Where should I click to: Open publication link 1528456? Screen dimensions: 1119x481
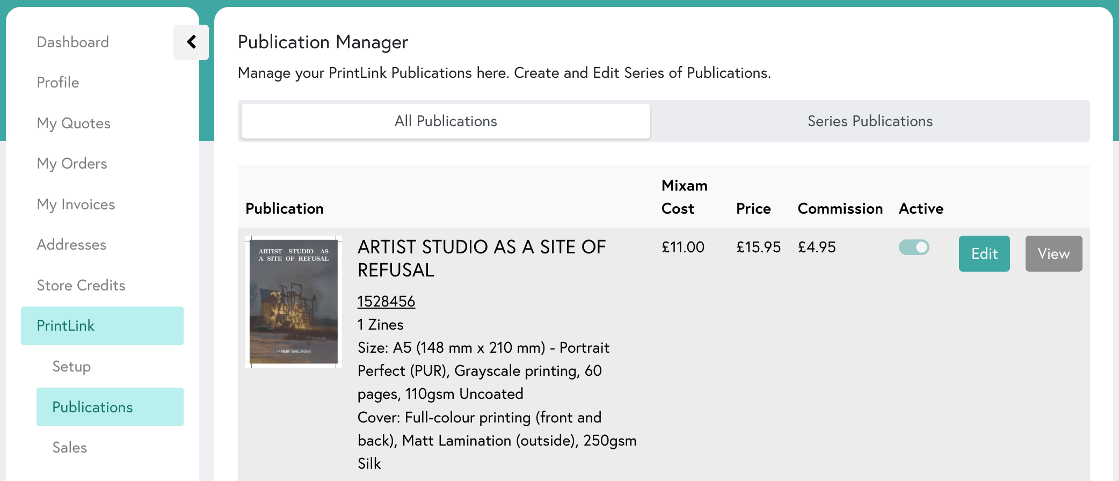(x=386, y=301)
